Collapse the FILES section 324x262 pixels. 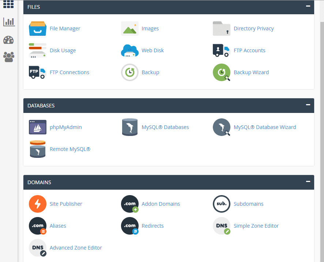click(308, 7)
